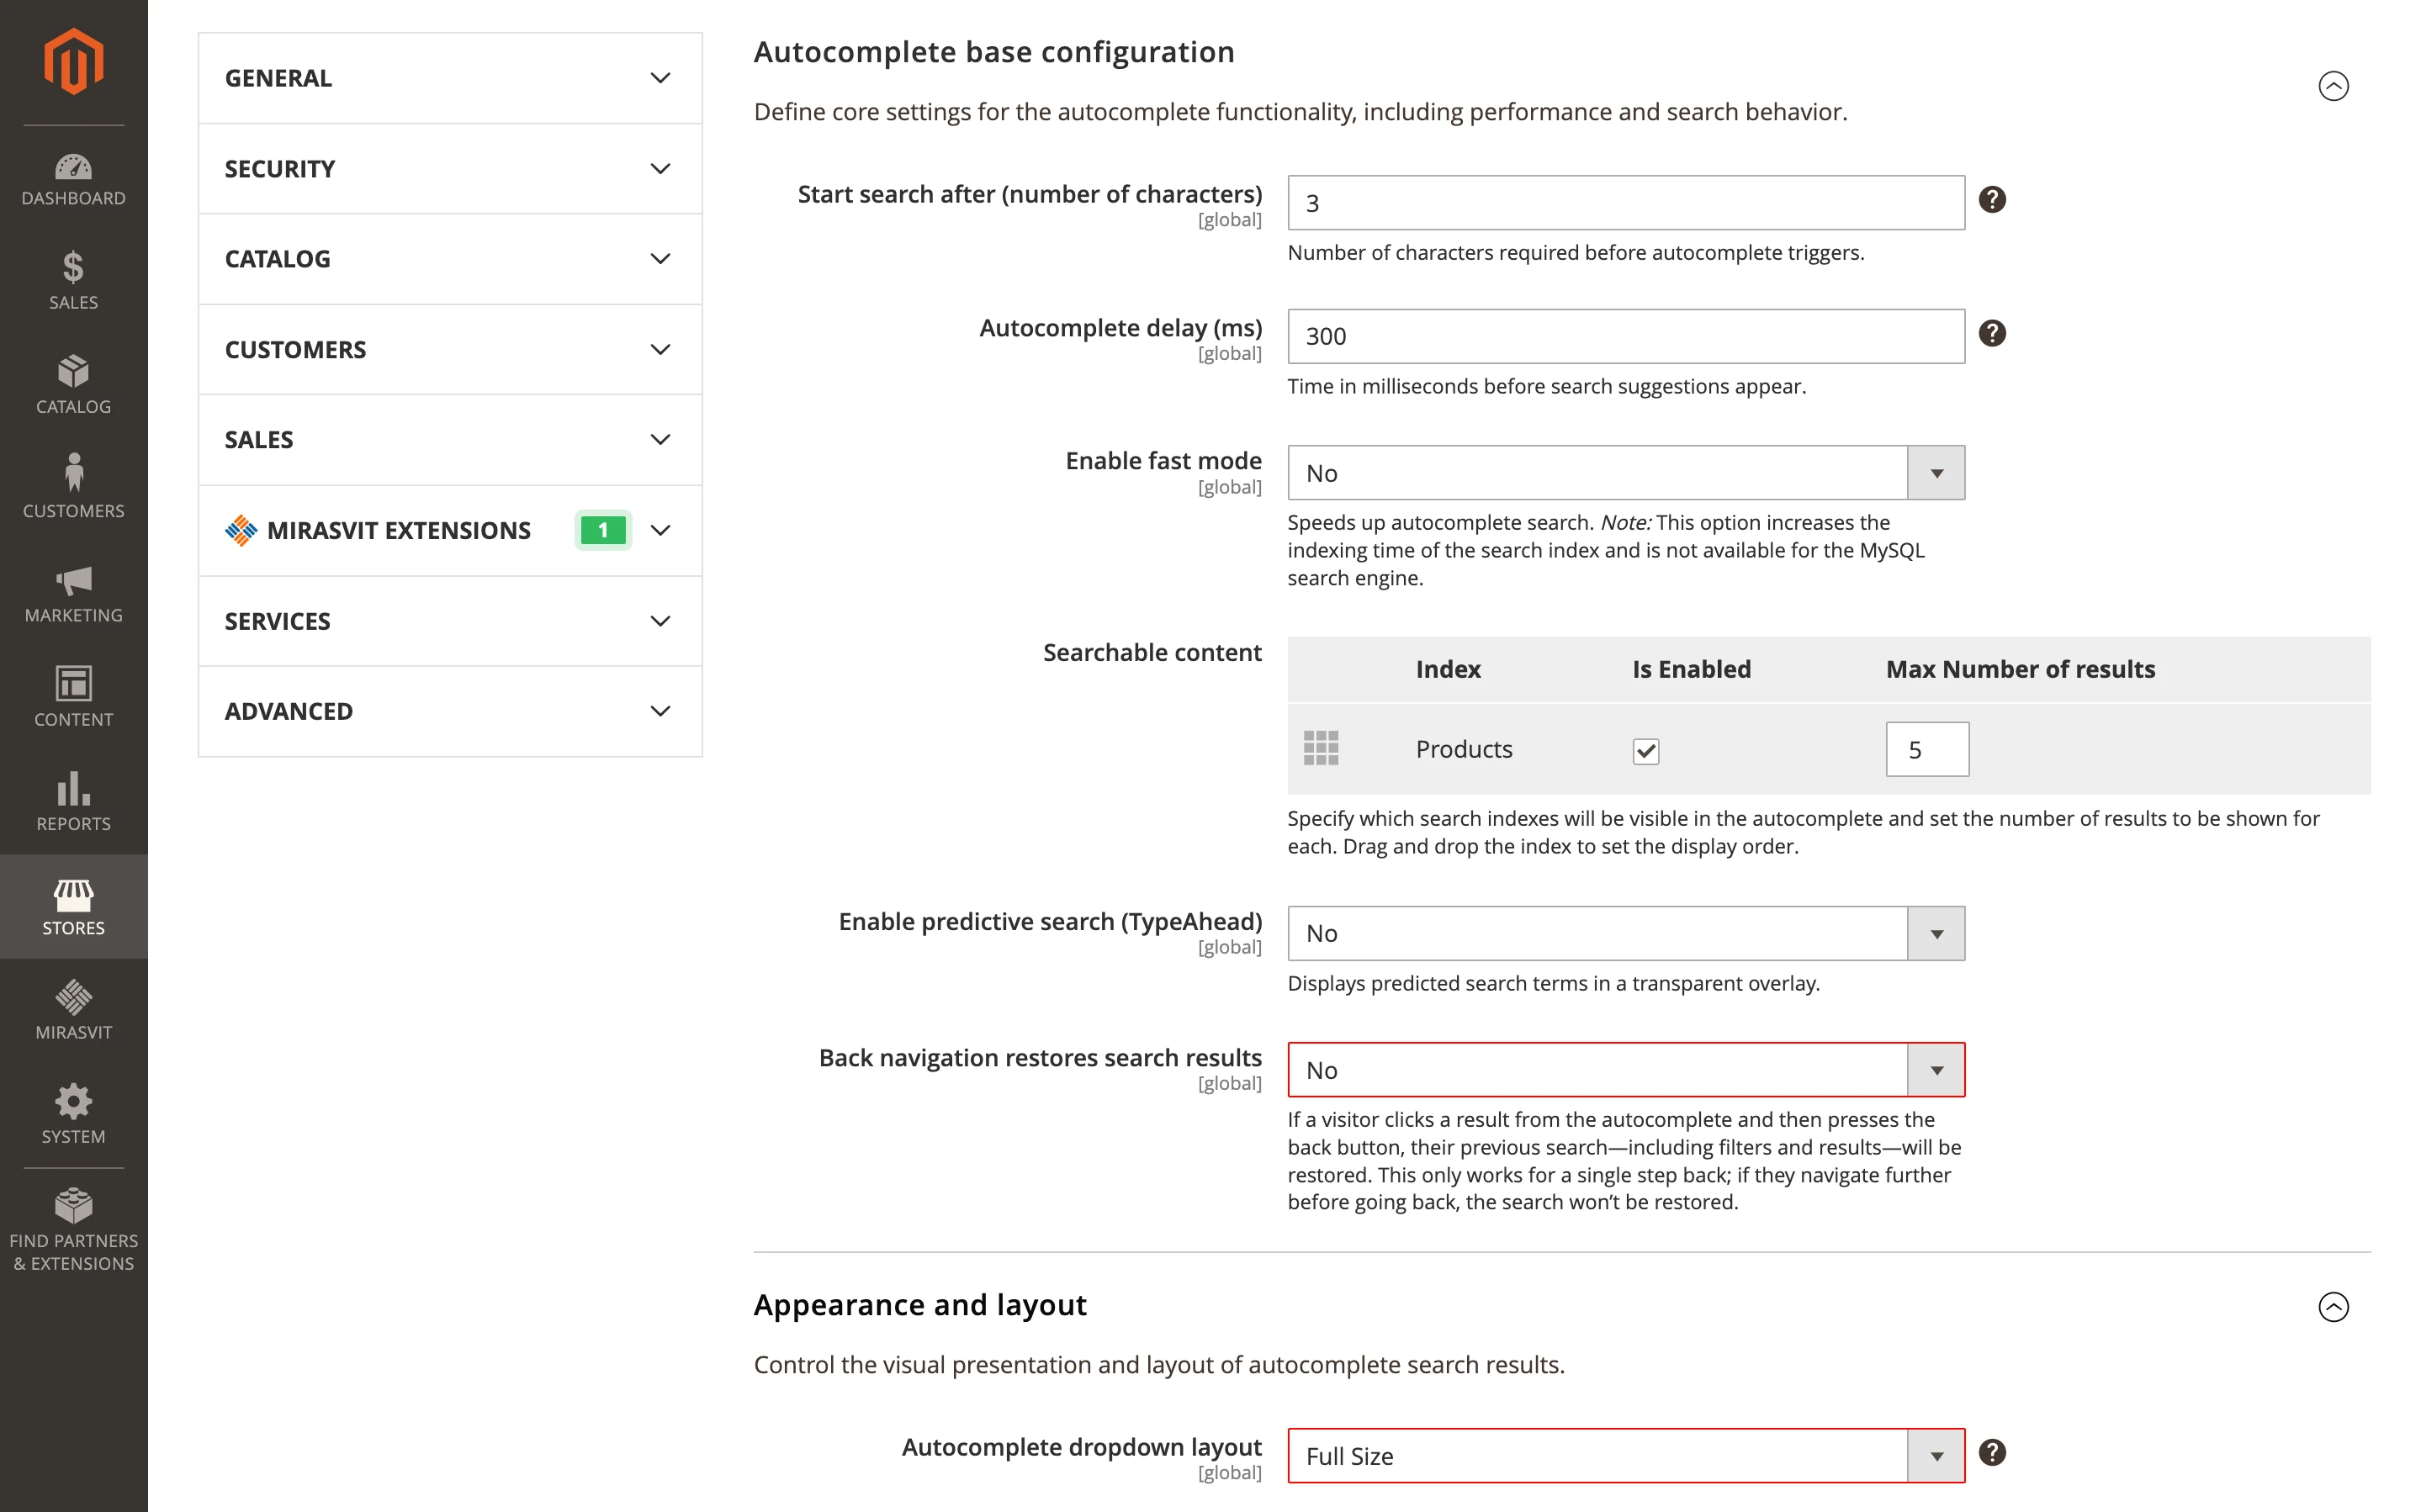Uncheck Is Enabled for the Products index
This screenshot has width=2421, height=1512.
click(x=1646, y=750)
